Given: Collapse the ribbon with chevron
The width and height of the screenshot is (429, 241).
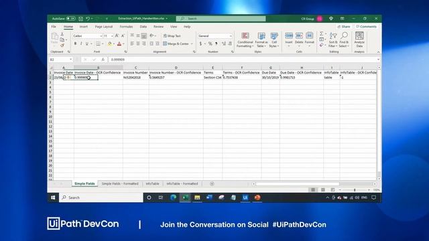Looking at the screenshot, I should pos(378,52).
